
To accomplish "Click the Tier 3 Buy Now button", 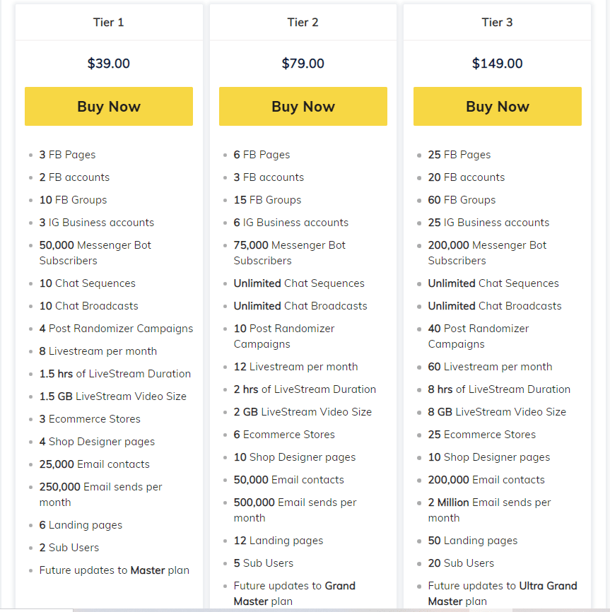I will tap(497, 106).
